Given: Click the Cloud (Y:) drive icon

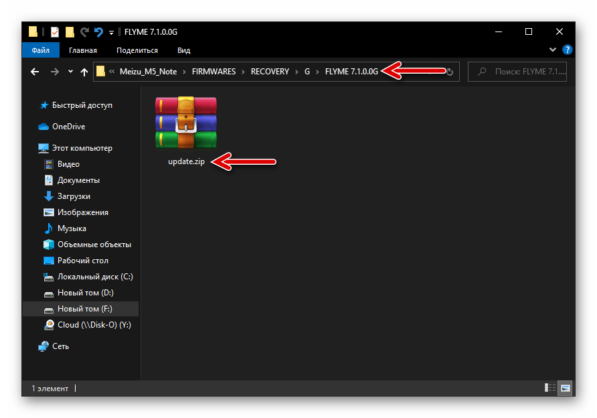Looking at the screenshot, I should [49, 325].
